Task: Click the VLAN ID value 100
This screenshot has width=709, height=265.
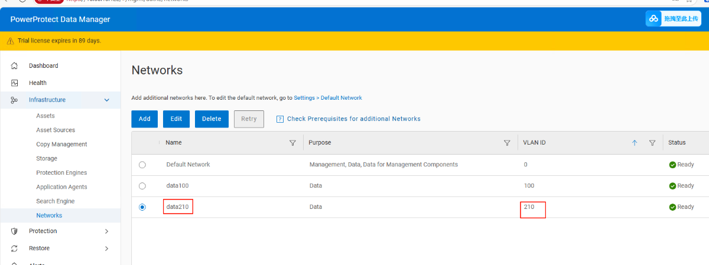Action: coord(529,186)
